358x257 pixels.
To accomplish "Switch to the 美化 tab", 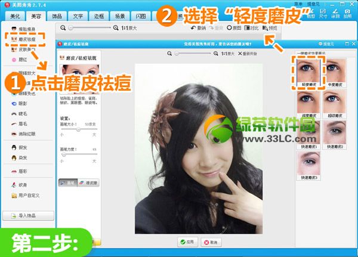I will tap(15, 16).
